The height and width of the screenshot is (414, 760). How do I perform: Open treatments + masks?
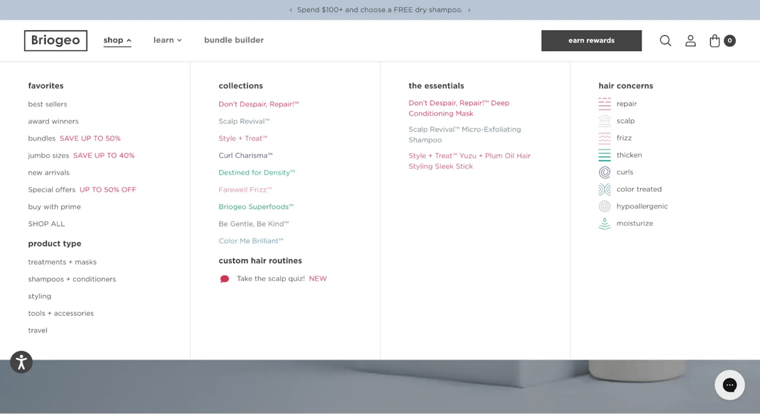62,262
